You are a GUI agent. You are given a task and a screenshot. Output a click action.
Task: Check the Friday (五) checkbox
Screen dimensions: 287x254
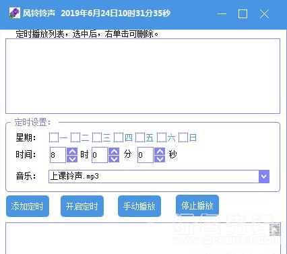pos(140,137)
